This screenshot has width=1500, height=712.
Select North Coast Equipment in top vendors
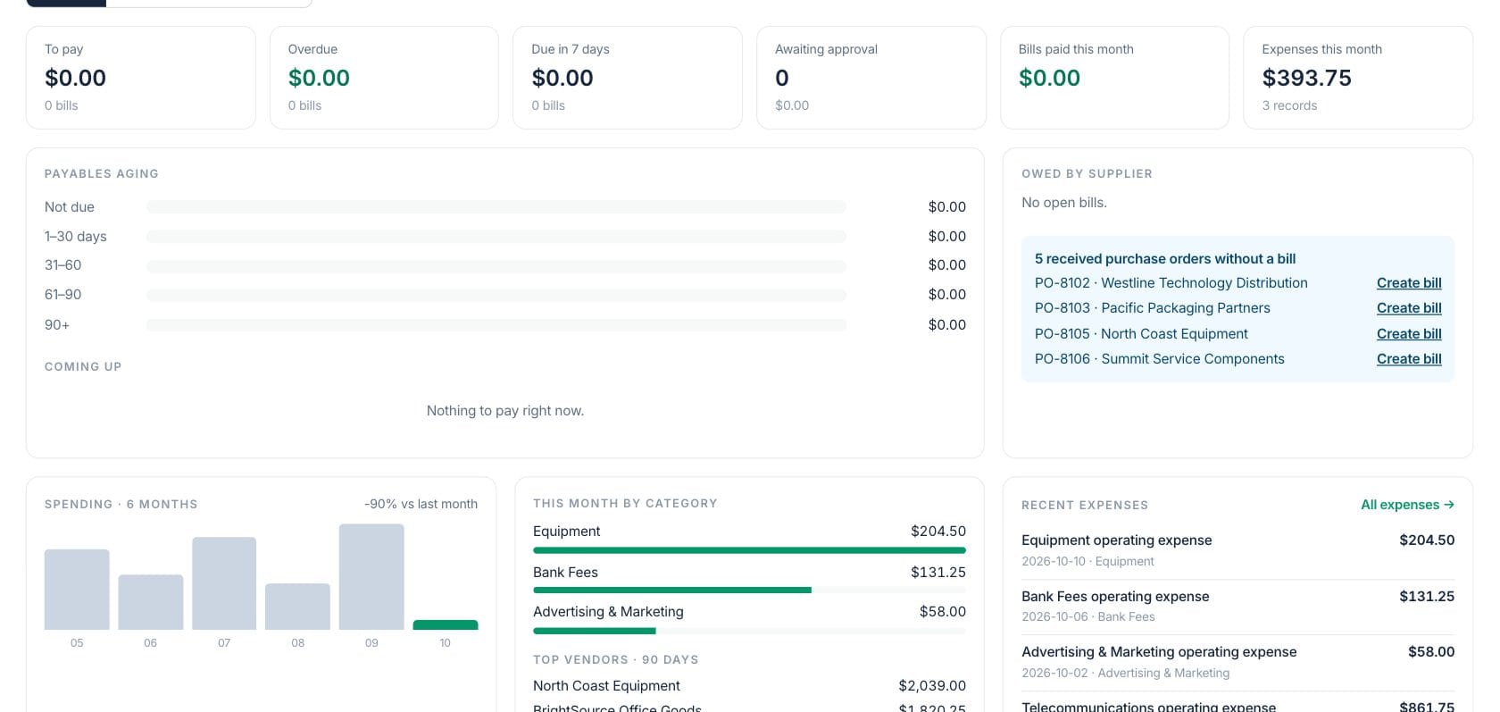coord(606,686)
